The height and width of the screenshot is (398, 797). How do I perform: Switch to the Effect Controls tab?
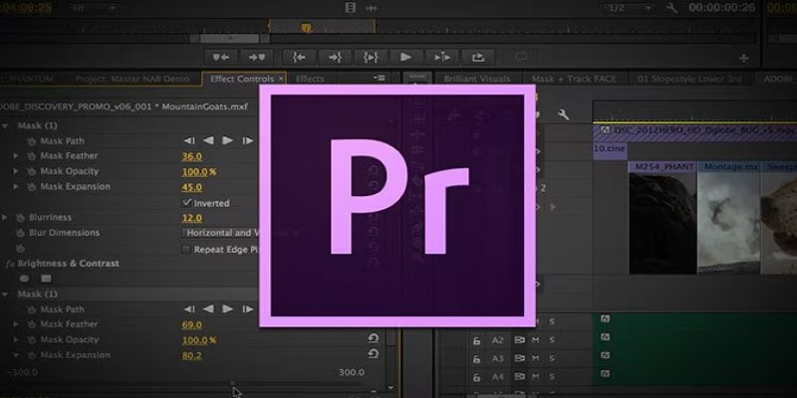(x=242, y=79)
